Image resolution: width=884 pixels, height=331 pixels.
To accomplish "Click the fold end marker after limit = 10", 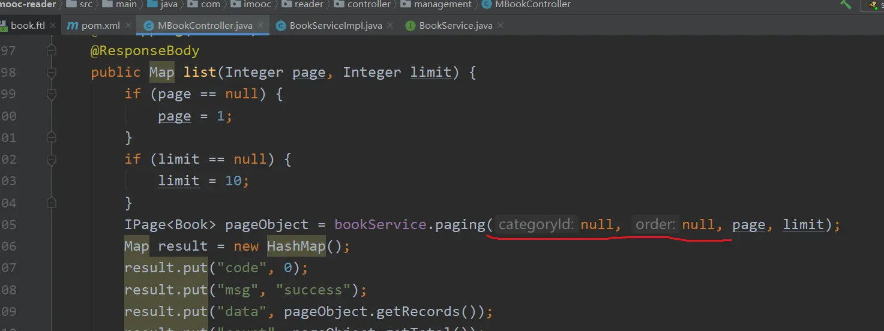I will pyautogui.click(x=51, y=203).
